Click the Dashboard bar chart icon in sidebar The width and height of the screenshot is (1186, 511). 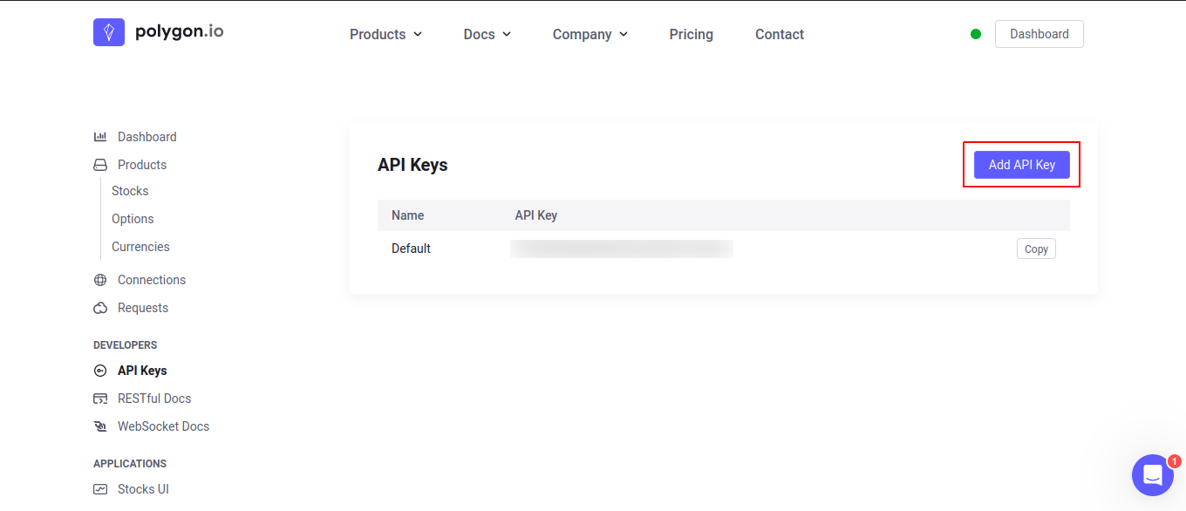(100, 137)
